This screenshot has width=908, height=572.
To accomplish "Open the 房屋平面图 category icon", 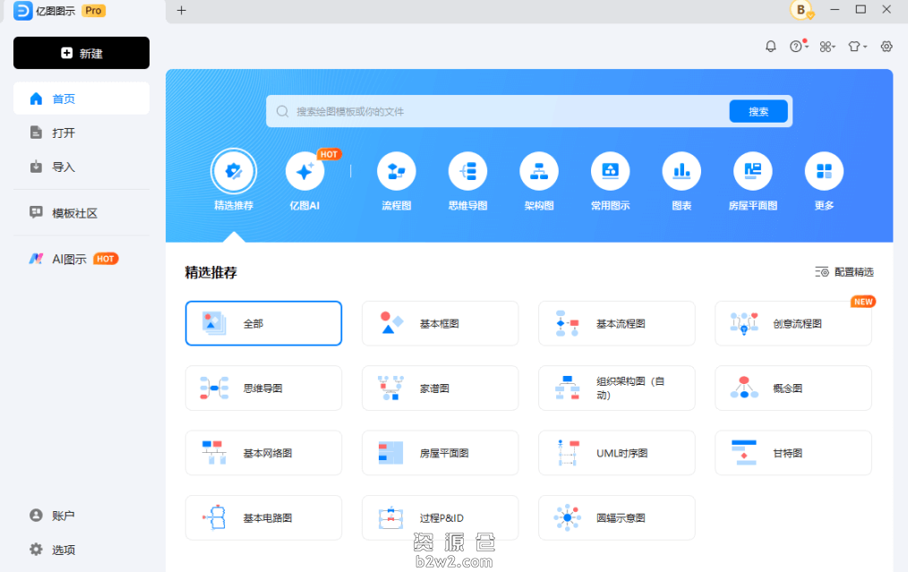I will [x=752, y=171].
